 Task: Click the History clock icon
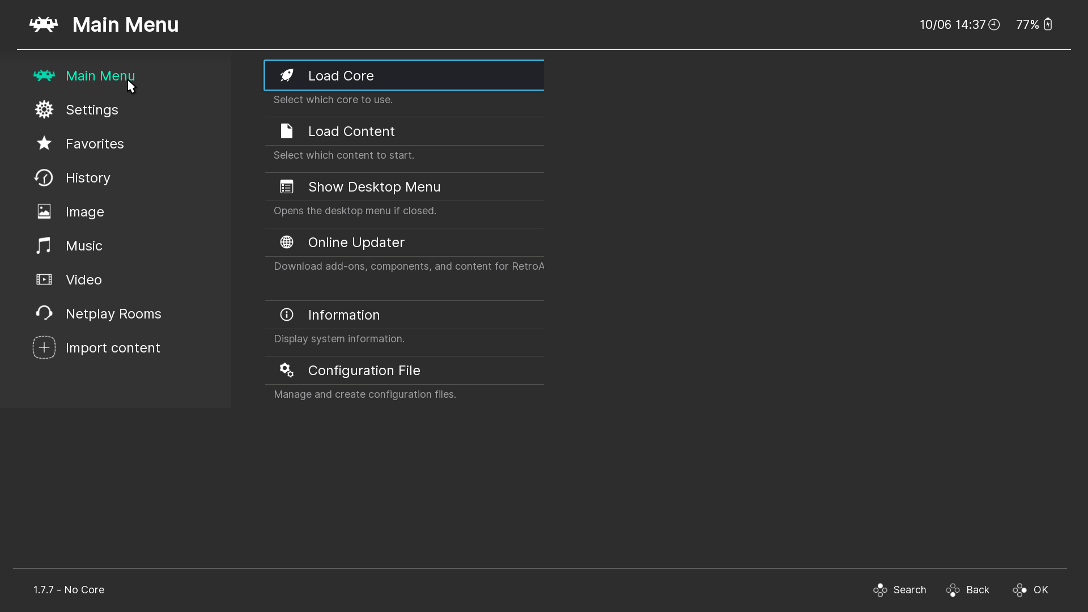pyautogui.click(x=44, y=177)
